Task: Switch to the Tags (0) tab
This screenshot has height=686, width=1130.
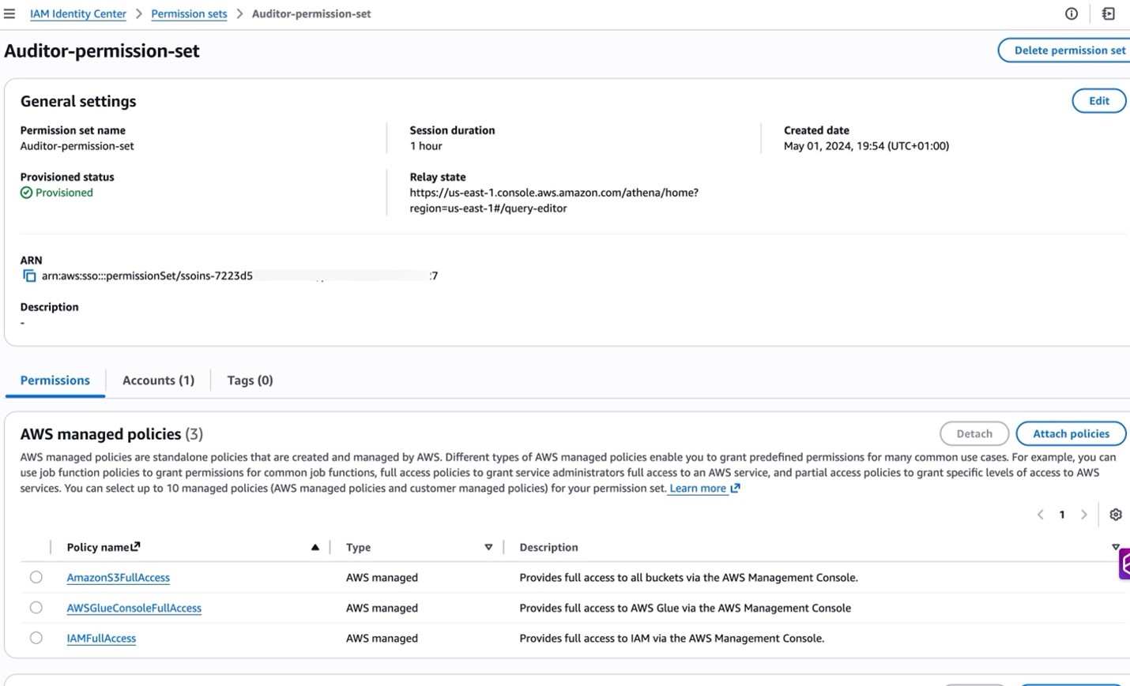Action: click(250, 380)
